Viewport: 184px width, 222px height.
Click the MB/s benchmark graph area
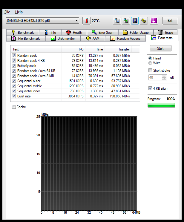(89, 163)
